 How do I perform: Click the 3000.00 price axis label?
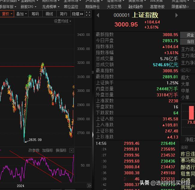[x=83, y=91]
